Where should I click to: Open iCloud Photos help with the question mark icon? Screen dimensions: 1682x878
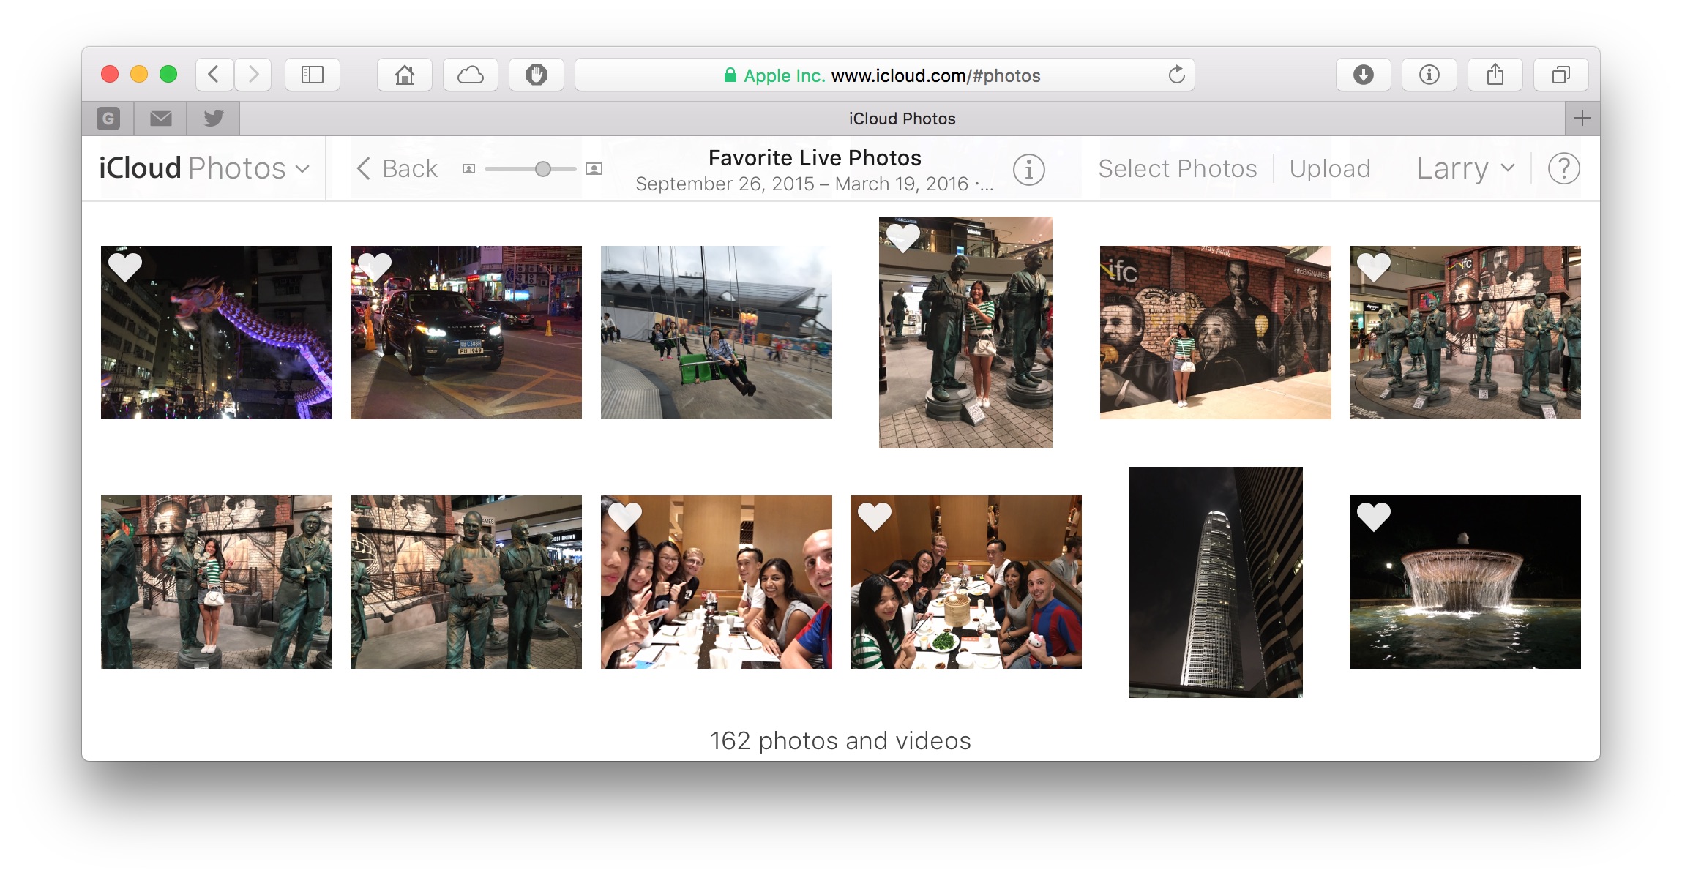pos(1563,168)
